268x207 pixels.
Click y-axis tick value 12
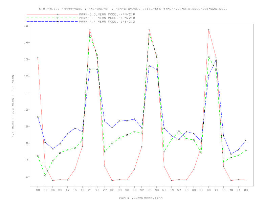[x=26, y=76]
